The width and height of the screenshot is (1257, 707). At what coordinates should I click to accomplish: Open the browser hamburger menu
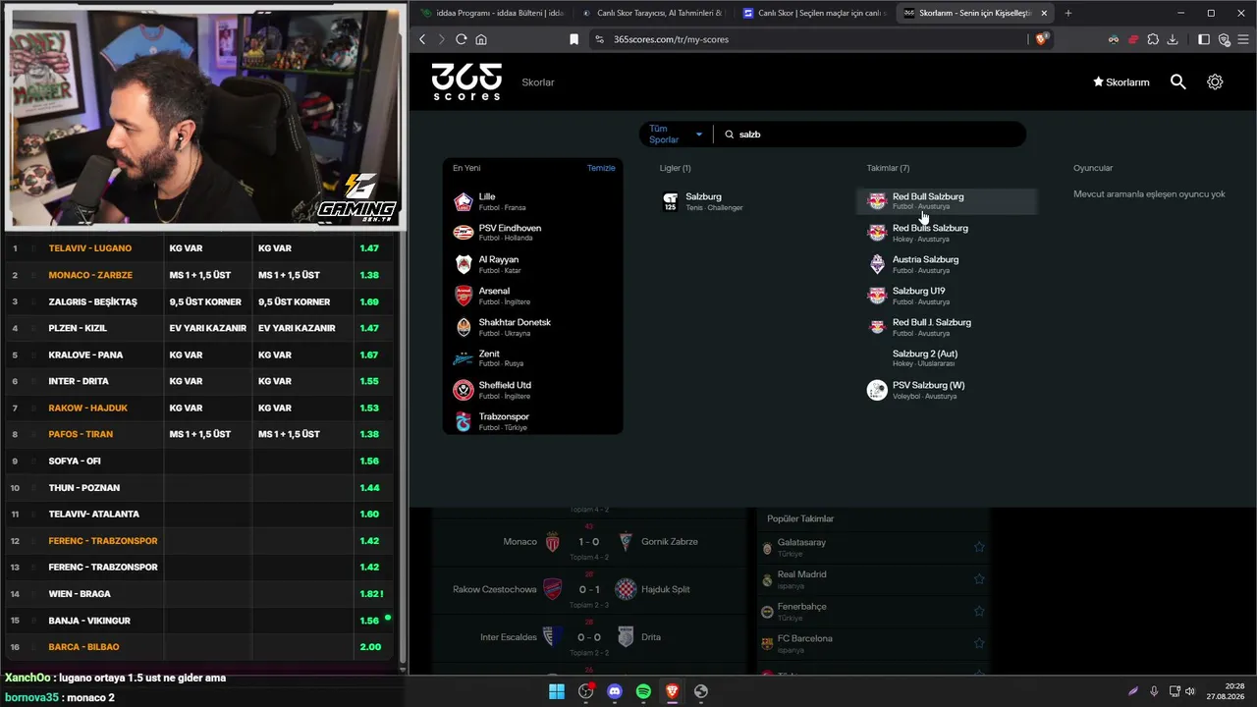click(1243, 39)
